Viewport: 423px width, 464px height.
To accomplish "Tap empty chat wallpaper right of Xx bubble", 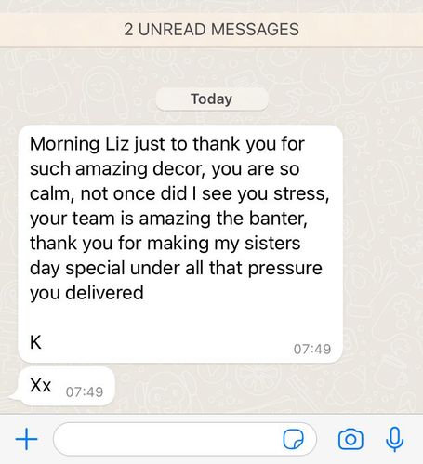I will tap(267, 388).
